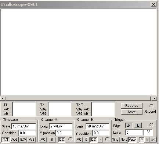
Task: Select Add timebase mode
Action: [14, 140]
